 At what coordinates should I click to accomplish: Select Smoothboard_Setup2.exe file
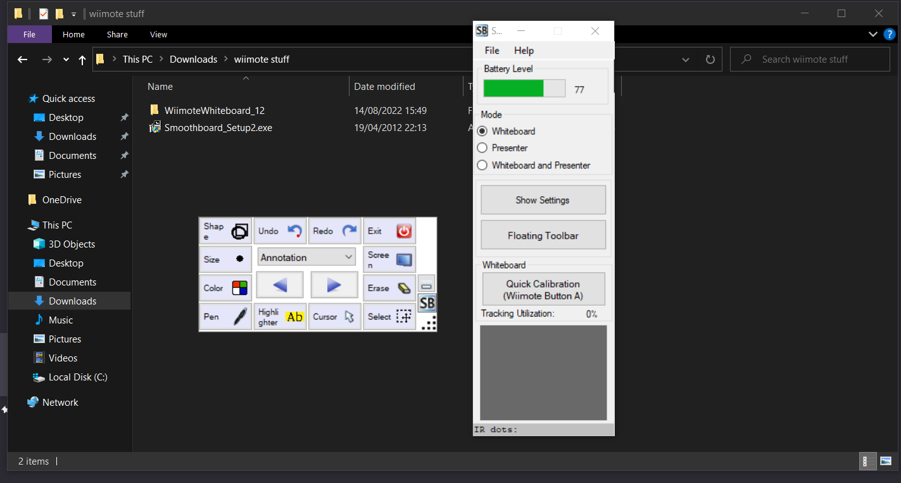(218, 128)
